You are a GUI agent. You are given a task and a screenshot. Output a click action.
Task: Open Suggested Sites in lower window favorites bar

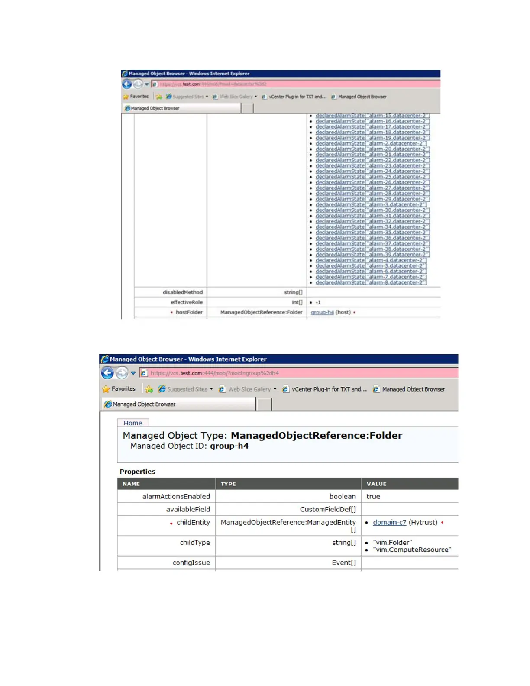(x=183, y=389)
